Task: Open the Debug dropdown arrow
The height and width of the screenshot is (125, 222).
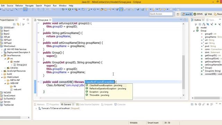Action: [66, 9]
